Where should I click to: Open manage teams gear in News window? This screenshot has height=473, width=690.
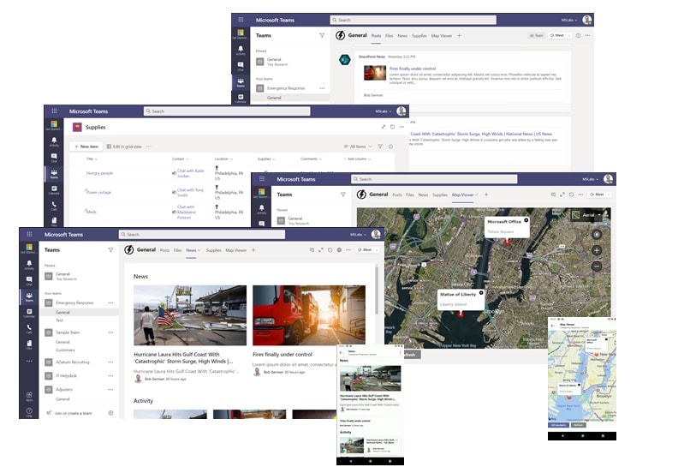(110, 413)
